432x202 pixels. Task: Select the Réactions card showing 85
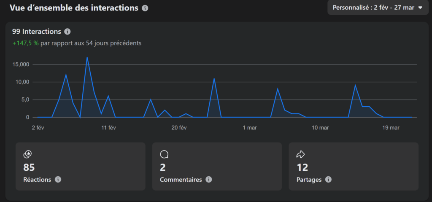click(81, 167)
